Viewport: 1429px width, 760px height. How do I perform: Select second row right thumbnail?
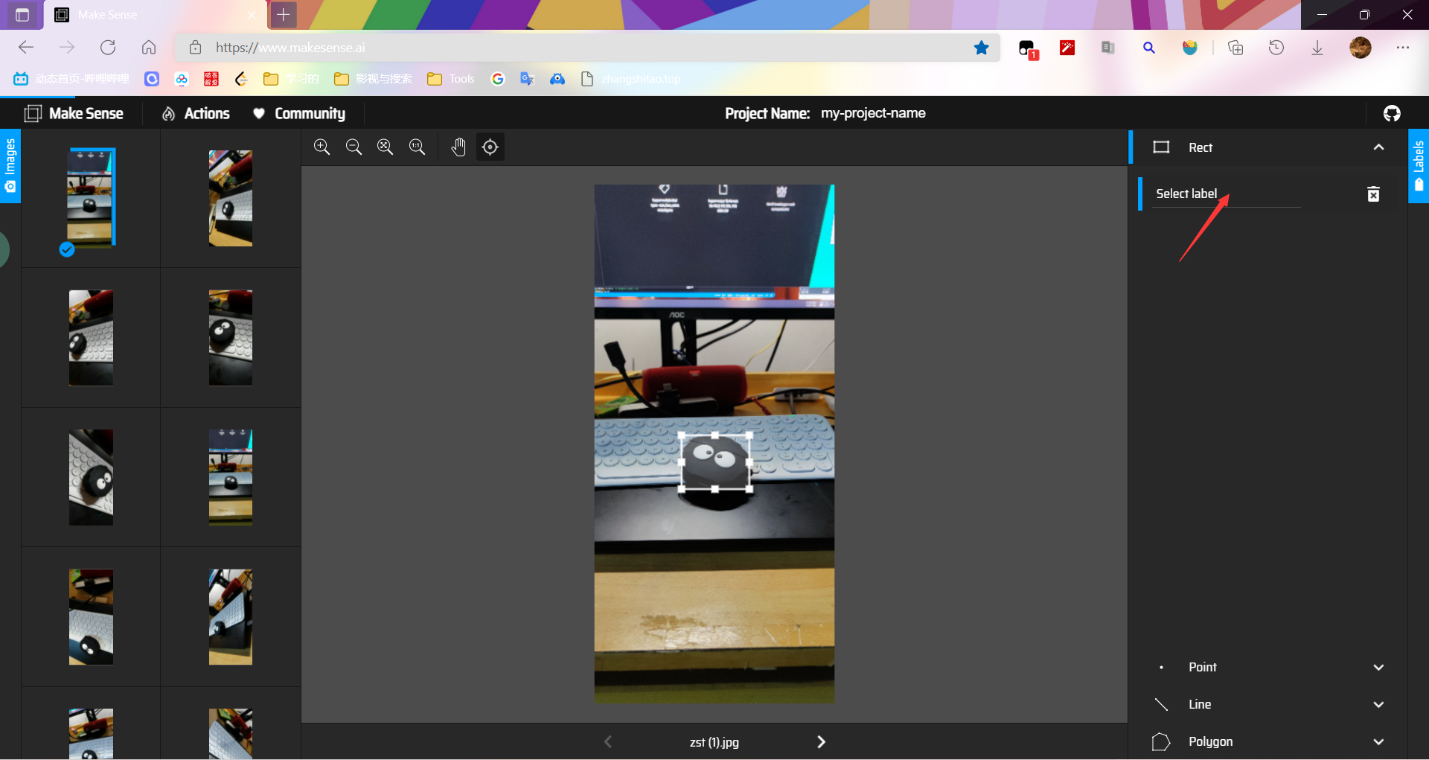coord(231,338)
